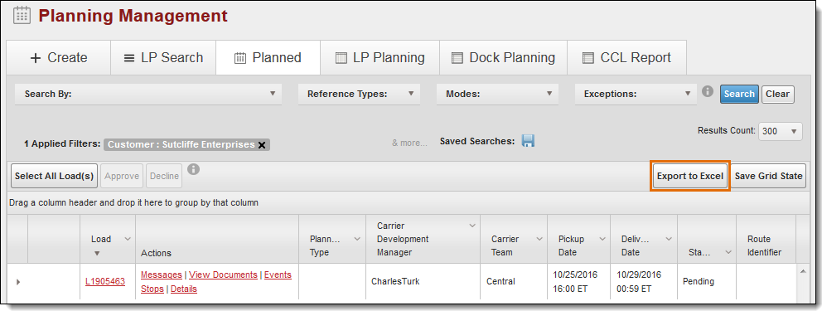The width and height of the screenshot is (822, 311).
Task: Click the info icon beside Exceptions dropdown
Action: click(x=708, y=91)
